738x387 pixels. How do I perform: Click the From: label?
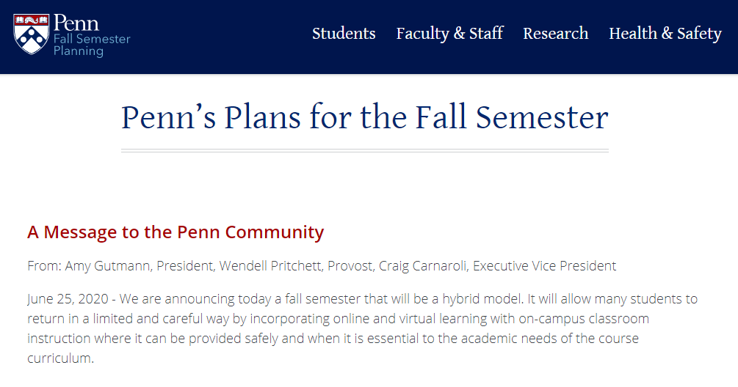tap(44, 266)
